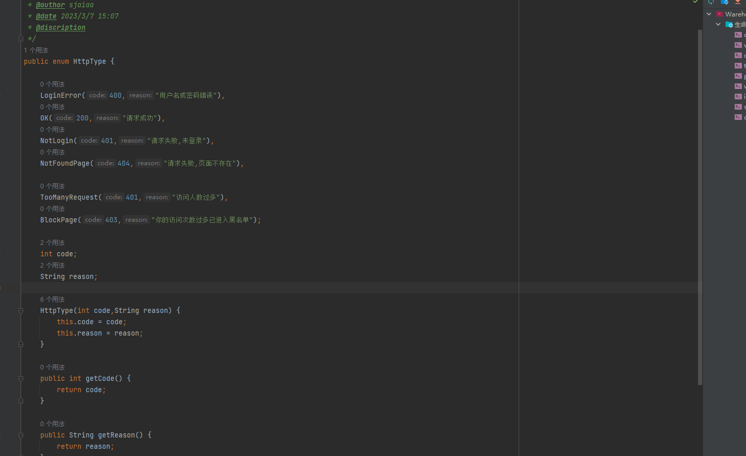This screenshot has height=456, width=746.
Task: Click the @date Javadoc tag
Action: 46,16
